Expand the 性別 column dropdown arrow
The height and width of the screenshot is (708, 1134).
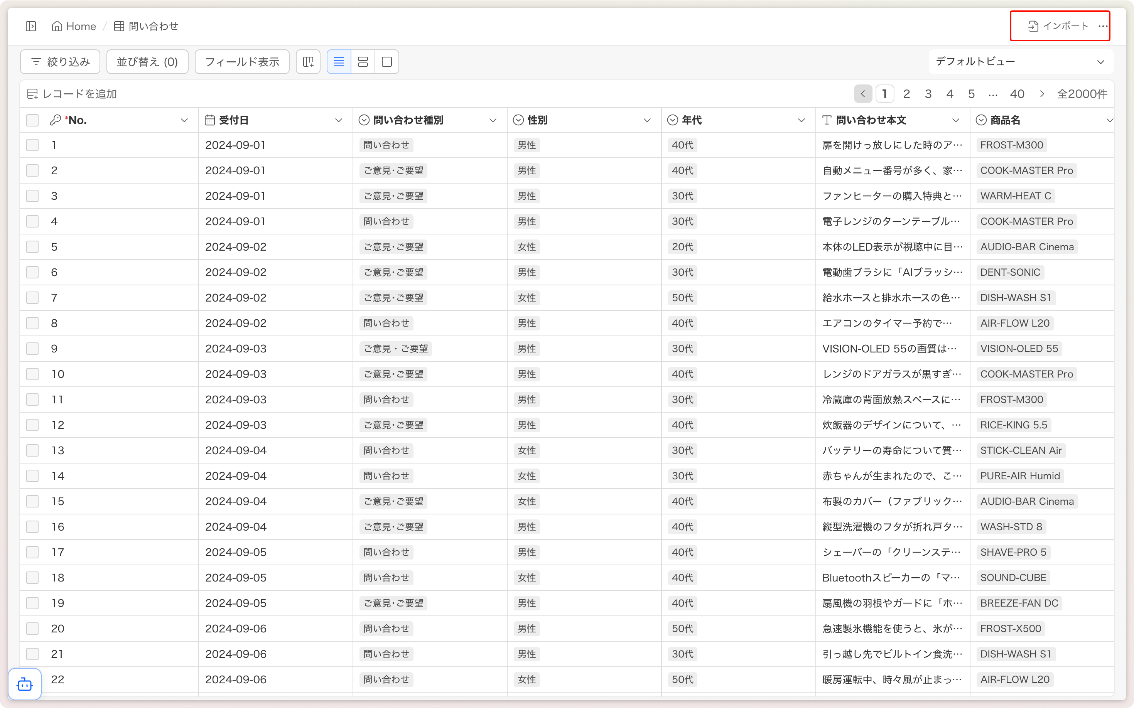647,120
